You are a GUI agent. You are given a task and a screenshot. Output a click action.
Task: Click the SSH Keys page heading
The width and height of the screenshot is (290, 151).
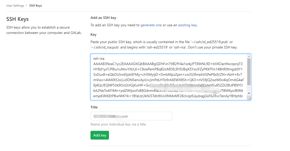(17, 19)
